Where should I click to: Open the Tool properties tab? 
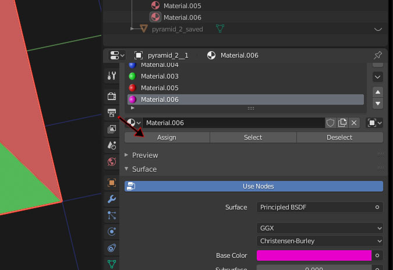(x=112, y=75)
